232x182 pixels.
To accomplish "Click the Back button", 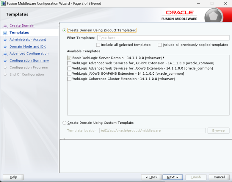I will [151, 177].
